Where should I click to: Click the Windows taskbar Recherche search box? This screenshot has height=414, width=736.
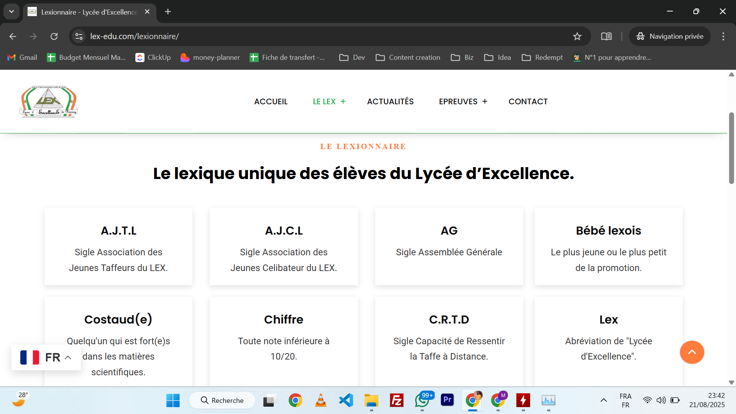coord(222,400)
